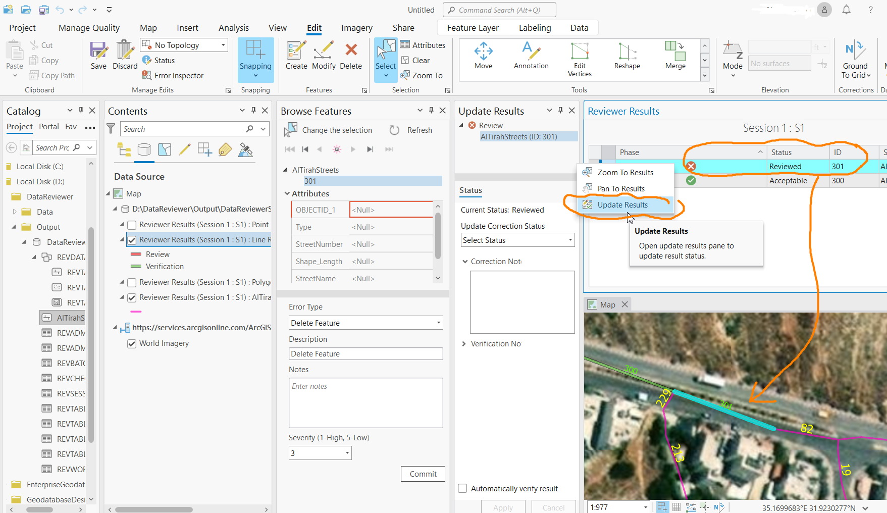Click inside the Enter notes field
887x513 pixels.
pyautogui.click(x=365, y=402)
